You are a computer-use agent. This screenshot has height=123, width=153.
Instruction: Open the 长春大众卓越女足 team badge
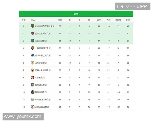coord(32,70)
